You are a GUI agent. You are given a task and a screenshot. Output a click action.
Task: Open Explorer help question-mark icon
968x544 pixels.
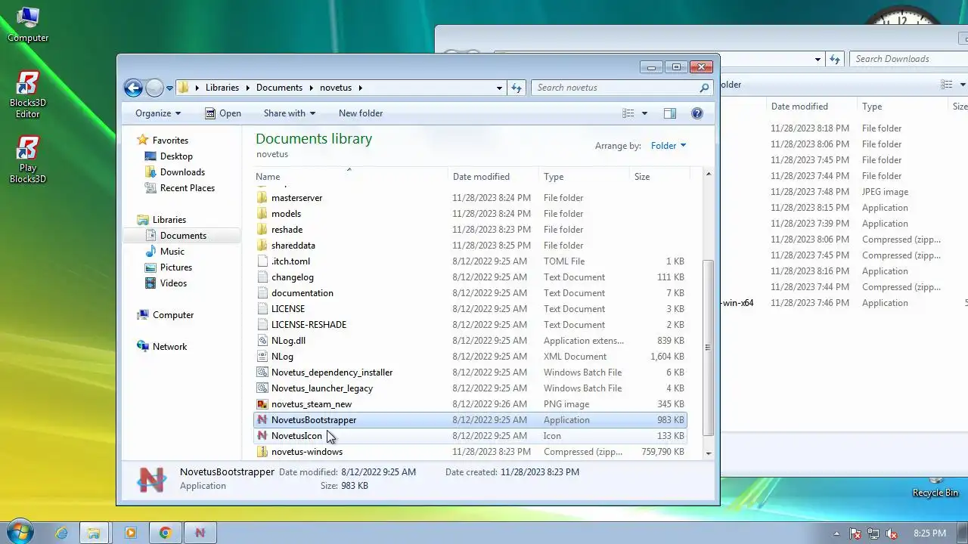pos(697,113)
